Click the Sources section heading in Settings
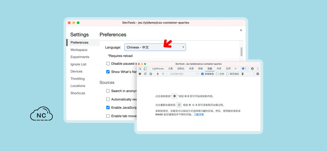Image resolution: width=327 pixels, height=151 pixels. point(107,83)
